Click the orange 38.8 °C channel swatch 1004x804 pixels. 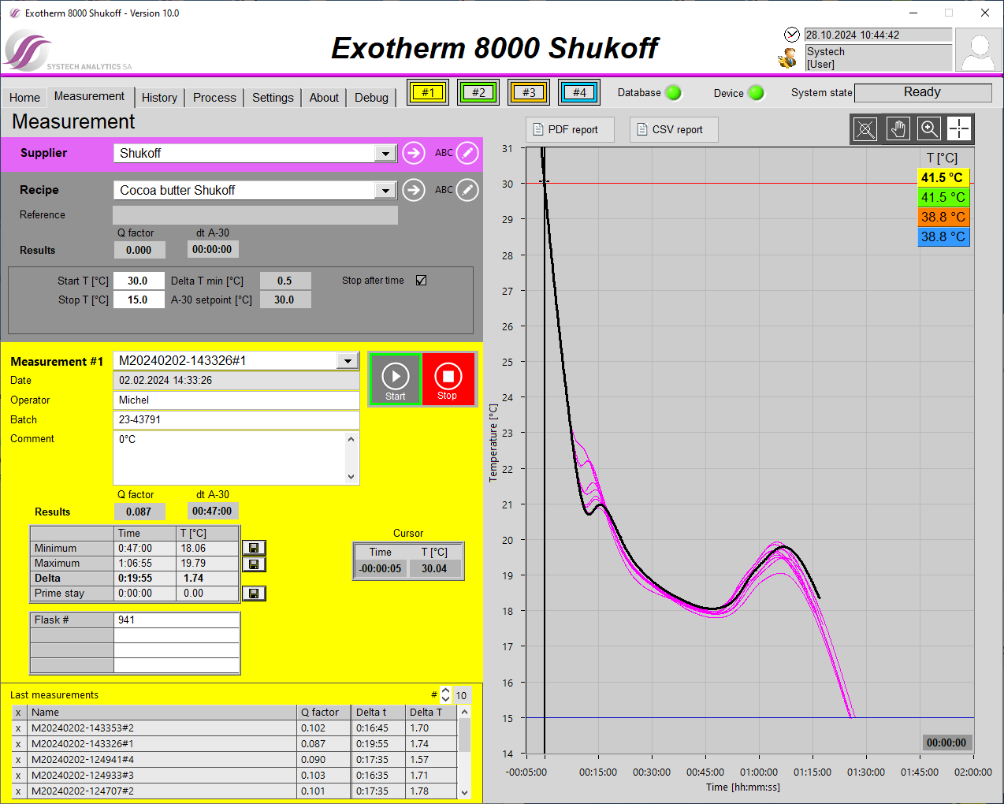coord(943,218)
